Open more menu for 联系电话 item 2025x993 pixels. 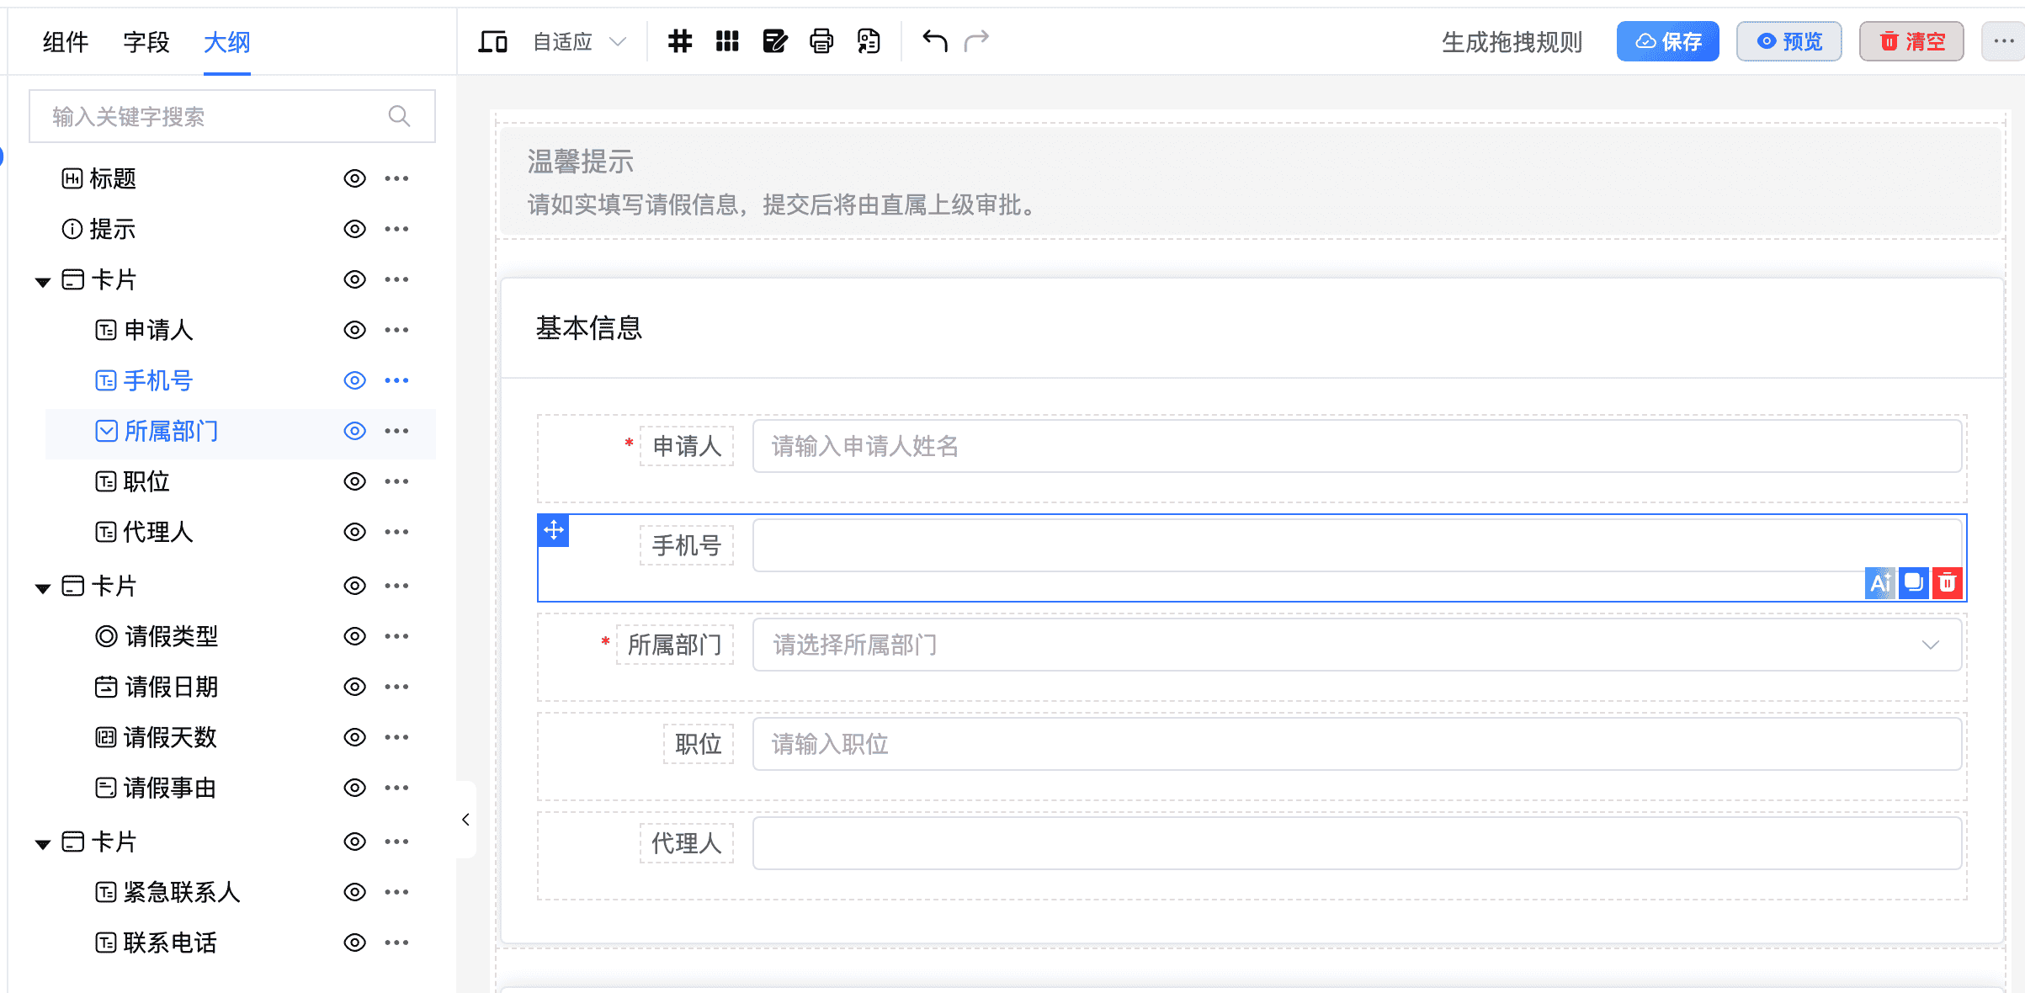396,943
